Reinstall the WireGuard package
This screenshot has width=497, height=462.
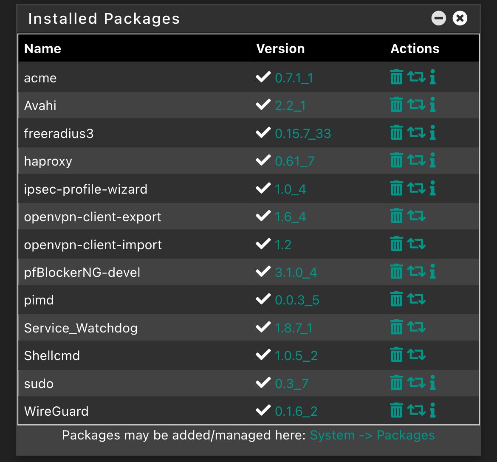pos(416,410)
